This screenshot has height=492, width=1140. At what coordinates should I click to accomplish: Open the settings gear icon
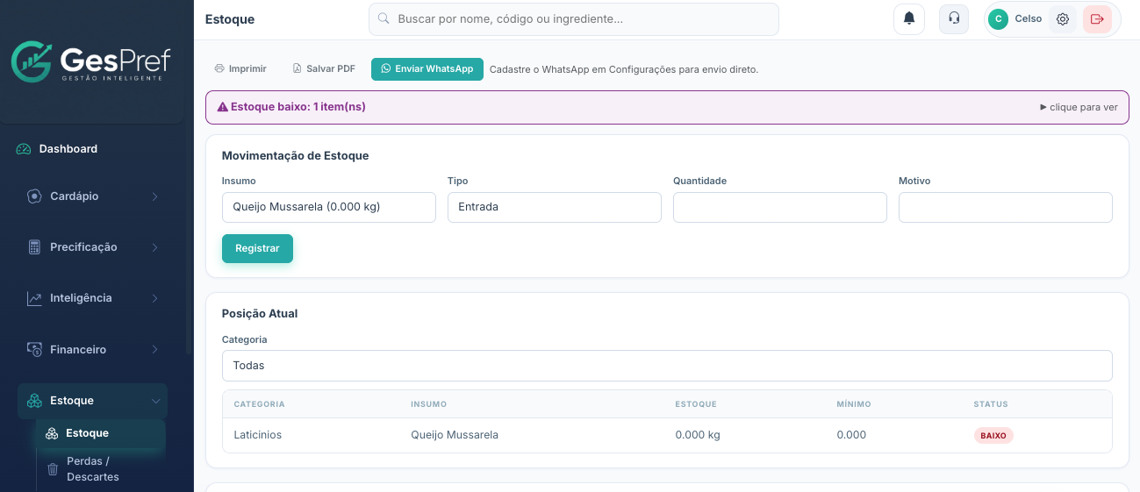1063,19
